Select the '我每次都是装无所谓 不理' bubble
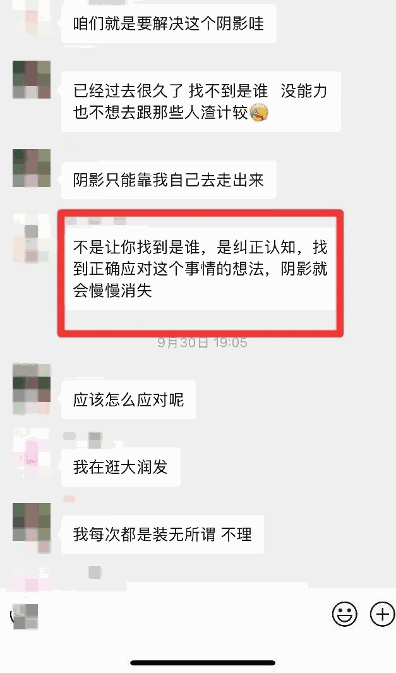 pyautogui.click(x=162, y=535)
